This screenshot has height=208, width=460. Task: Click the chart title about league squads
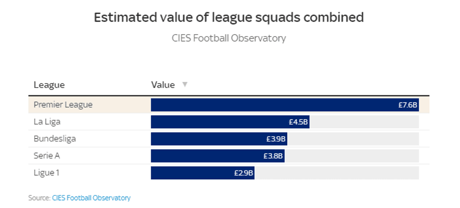point(229,18)
